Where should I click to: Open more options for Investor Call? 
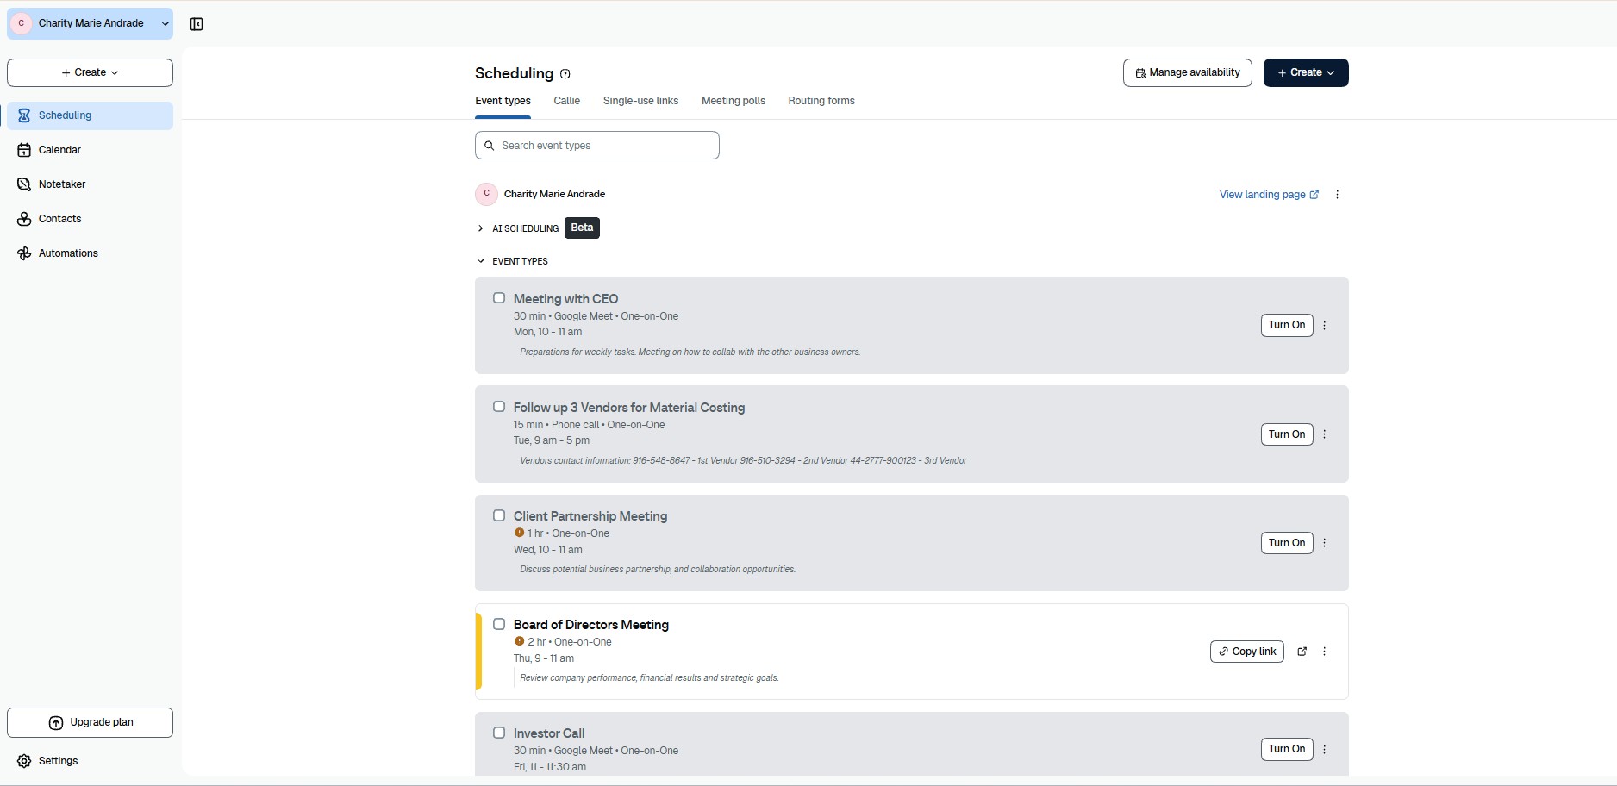pos(1325,749)
